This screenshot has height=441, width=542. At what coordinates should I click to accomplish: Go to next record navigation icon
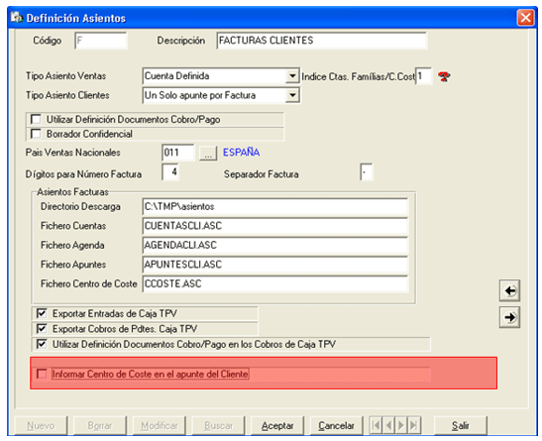point(401,425)
